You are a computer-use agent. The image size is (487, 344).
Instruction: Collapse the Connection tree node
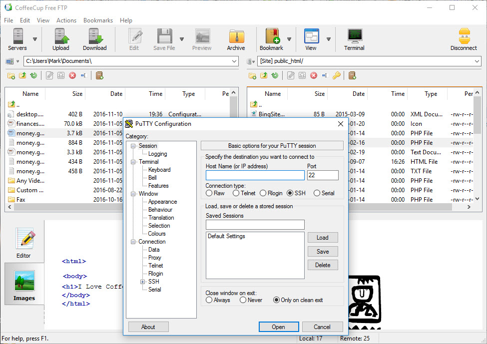(x=133, y=242)
